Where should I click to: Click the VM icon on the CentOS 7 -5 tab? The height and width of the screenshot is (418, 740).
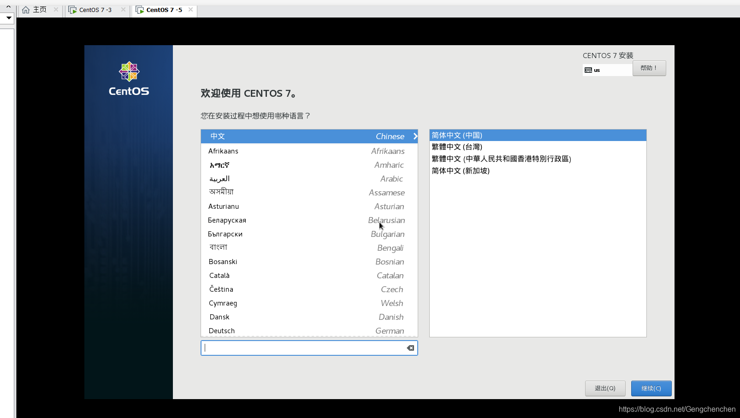pyautogui.click(x=140, y=10)
